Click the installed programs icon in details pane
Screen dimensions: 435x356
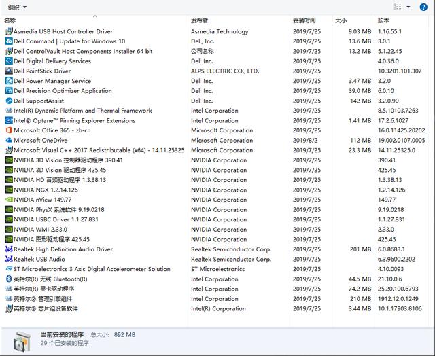pos(22,341)
